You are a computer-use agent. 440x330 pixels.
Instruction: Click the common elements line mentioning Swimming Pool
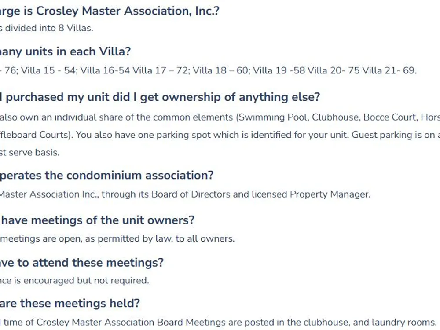[220, 117]
